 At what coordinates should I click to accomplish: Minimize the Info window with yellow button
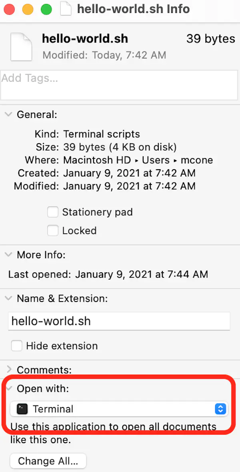[28, 9]
